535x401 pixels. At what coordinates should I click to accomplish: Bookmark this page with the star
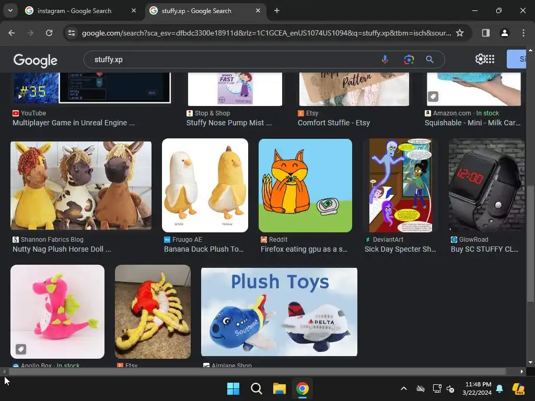coord(460,33)
